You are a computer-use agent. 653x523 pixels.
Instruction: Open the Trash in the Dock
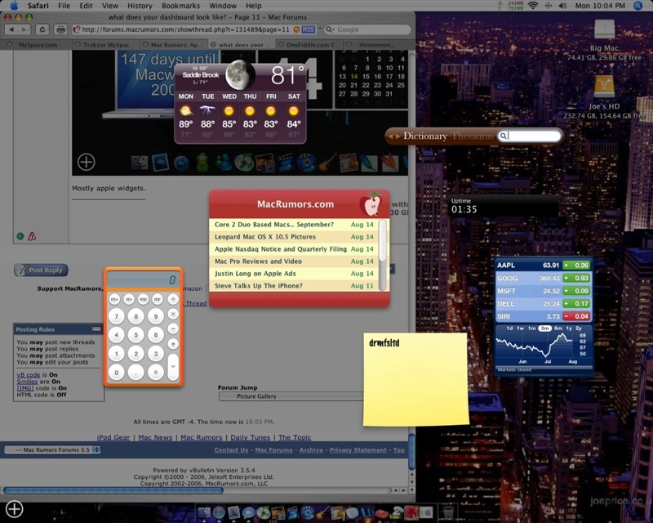click(x=448, y=512)
